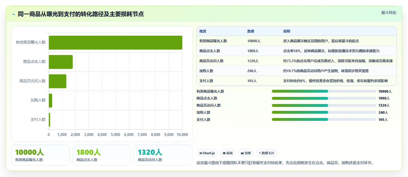The image size is (408, 177).
Task: Click the 商品点击人数 chart bar
Action: pos(61,62)
